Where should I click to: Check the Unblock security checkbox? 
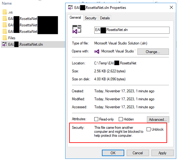(148, 129)
